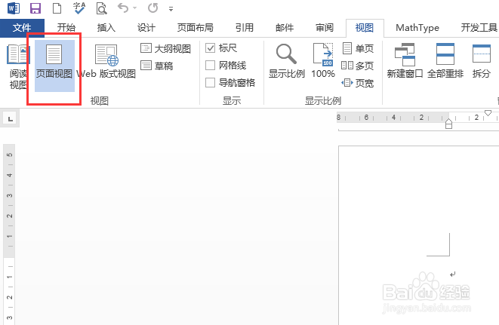Switch to the 邮件 tab

click(285, 28)
